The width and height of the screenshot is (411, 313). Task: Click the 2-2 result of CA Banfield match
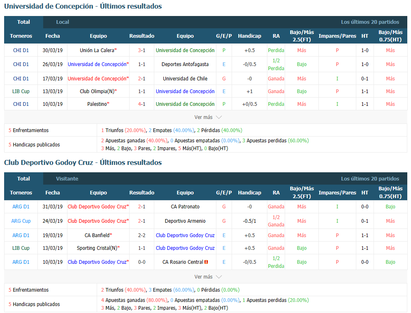[x=142, y=235]
